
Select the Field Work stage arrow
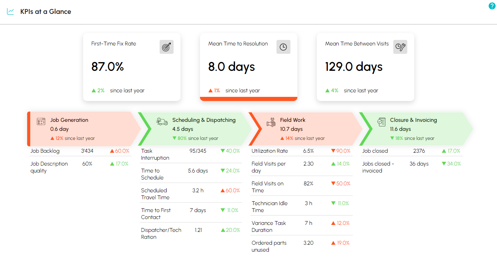pyautogui.click(x=305, y=129)
